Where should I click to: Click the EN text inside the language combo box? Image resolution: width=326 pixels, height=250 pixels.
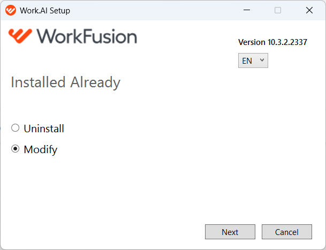(247, 61)
